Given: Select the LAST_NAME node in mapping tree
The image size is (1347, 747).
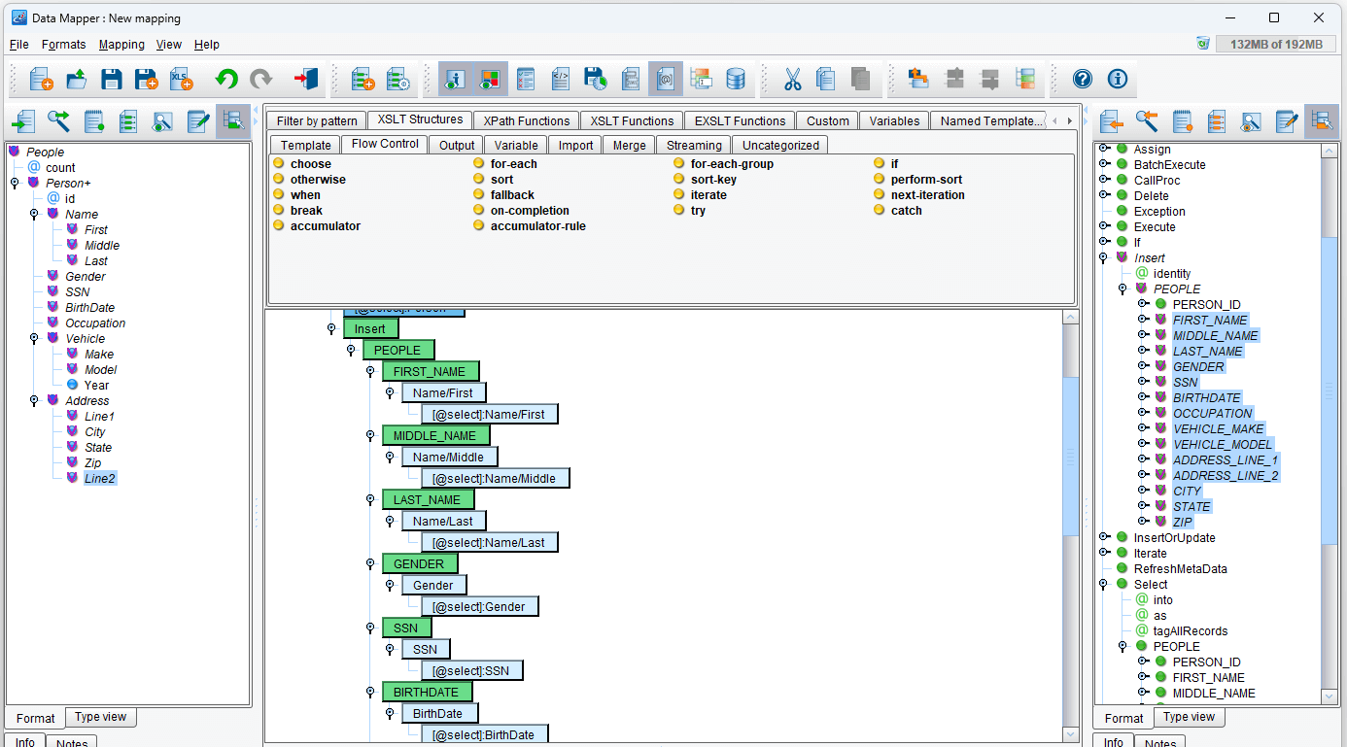Looking at the screenshot, I should (x=429, y=499).
